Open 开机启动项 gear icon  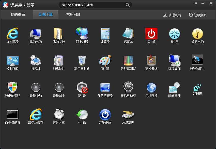point(128,87)
